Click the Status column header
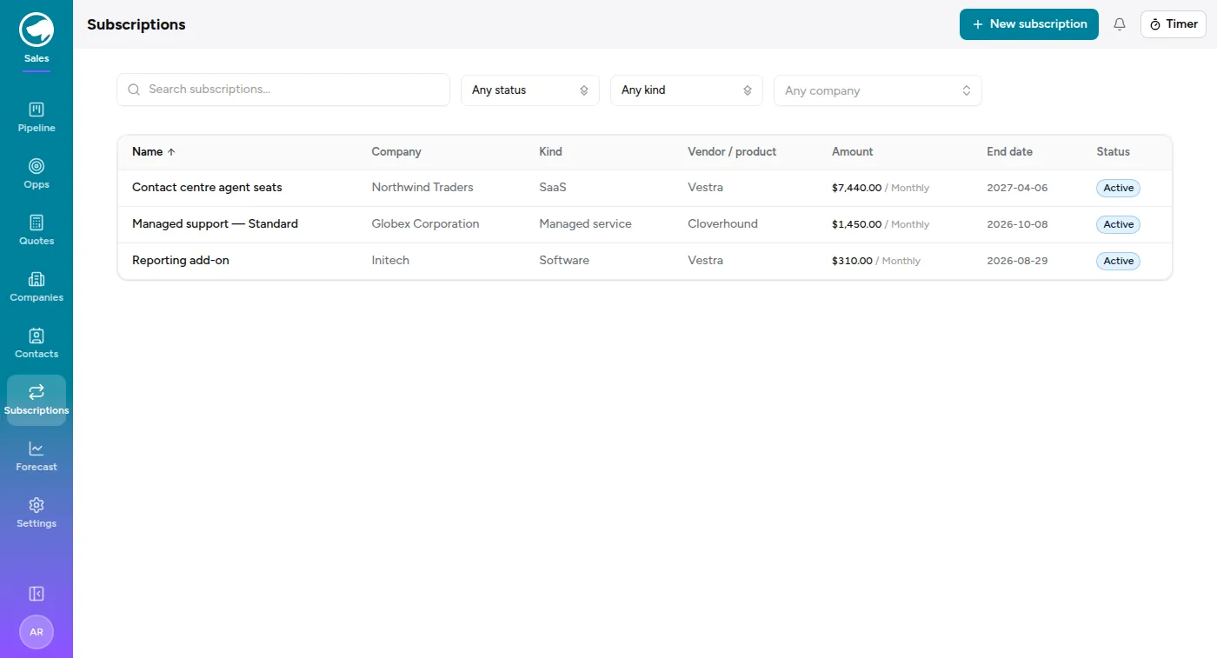 [1113, 151]
